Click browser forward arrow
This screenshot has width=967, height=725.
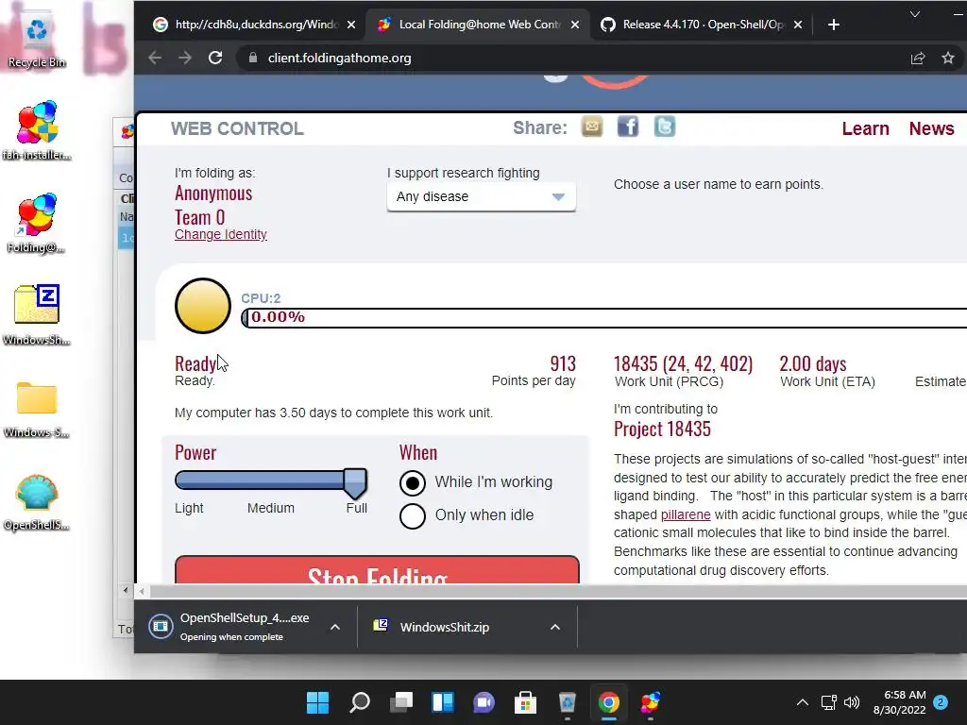(185, 58)
